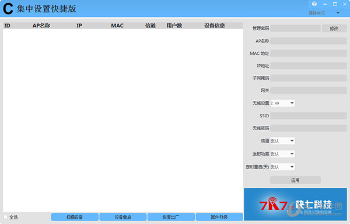This screenshot has height=224, width=350.
Task: Focus the 网关 gateway input field
Action: 309,90
